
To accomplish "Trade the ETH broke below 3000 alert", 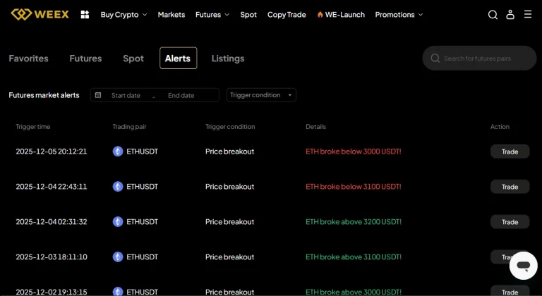I will tap(510, 152).
